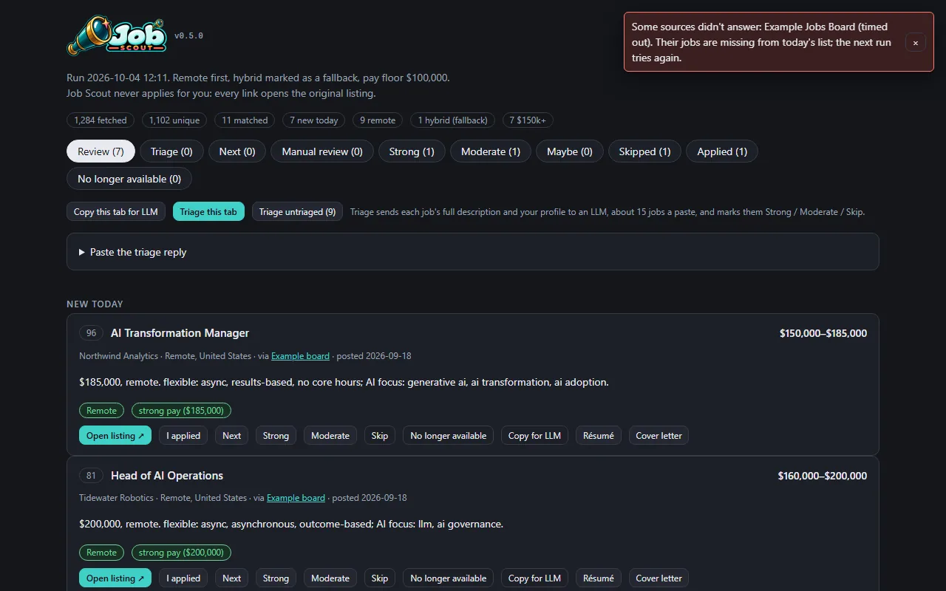The image size is (946, 591).
Task: Open listing for Head of AI Operations
Action: (x=115, y=578)
